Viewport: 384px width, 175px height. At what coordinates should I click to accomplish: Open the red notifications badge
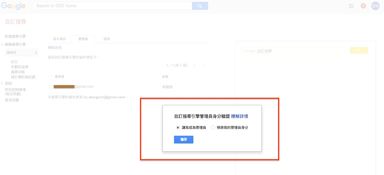(x=363, y=6)
